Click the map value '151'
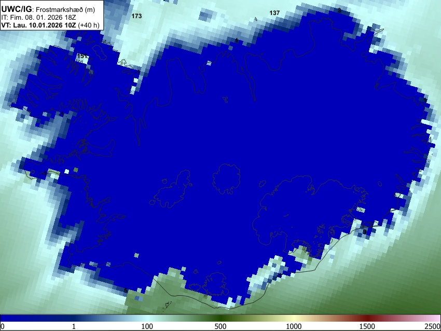 [82, 56]
